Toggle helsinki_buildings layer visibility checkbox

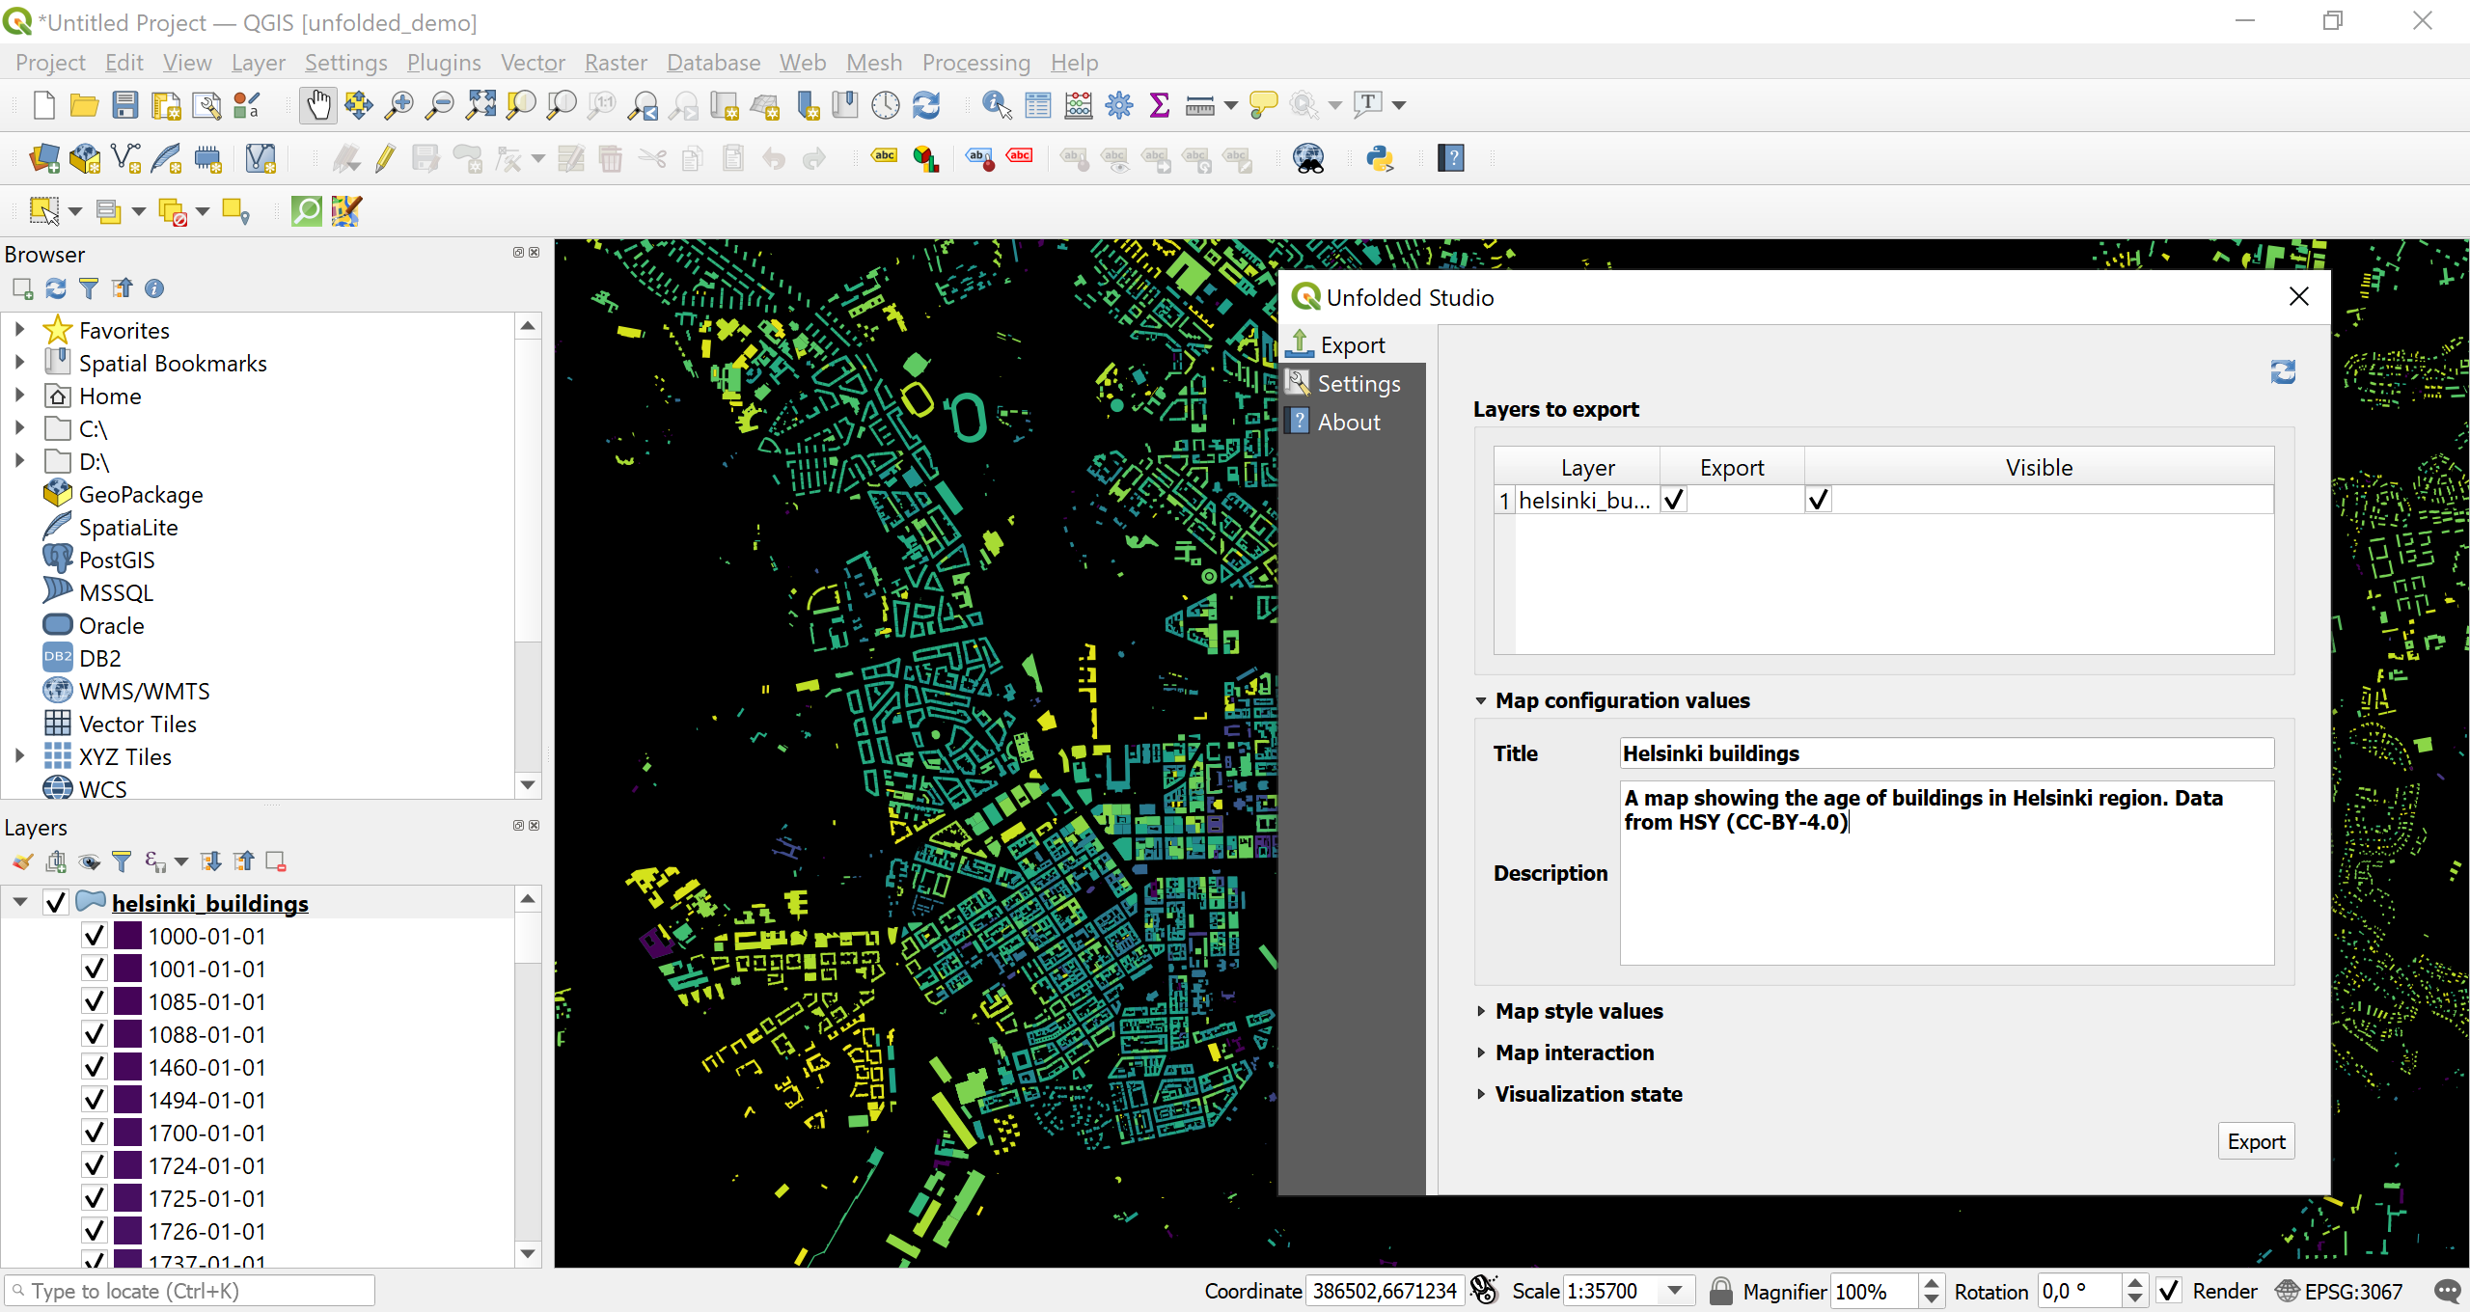(56, 903)
